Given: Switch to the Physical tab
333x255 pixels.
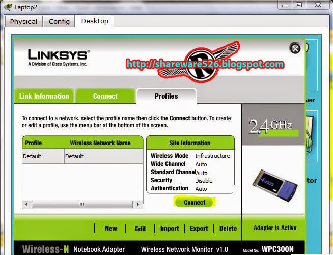Looking at the screenshot, I should (x=23, y=22).
